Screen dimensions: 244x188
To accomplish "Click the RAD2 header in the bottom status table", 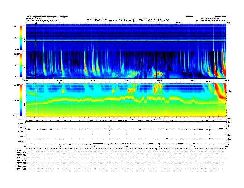I will pos(18,150).
